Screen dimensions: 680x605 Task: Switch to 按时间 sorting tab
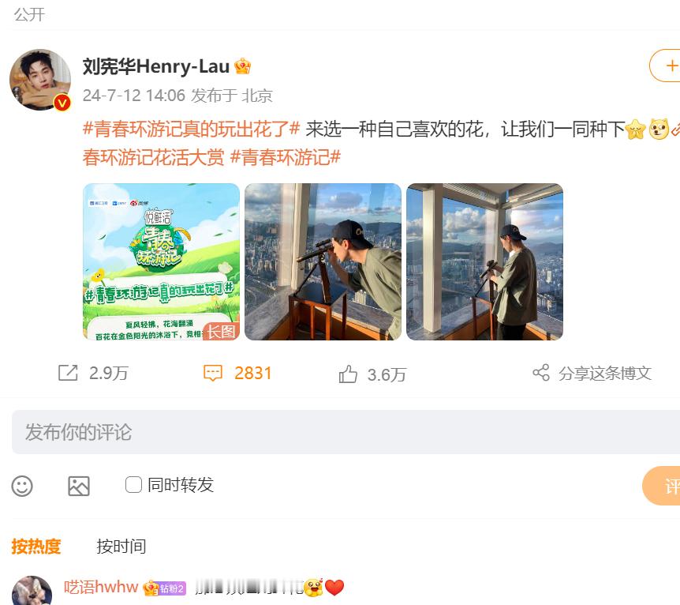pos(121,547)
